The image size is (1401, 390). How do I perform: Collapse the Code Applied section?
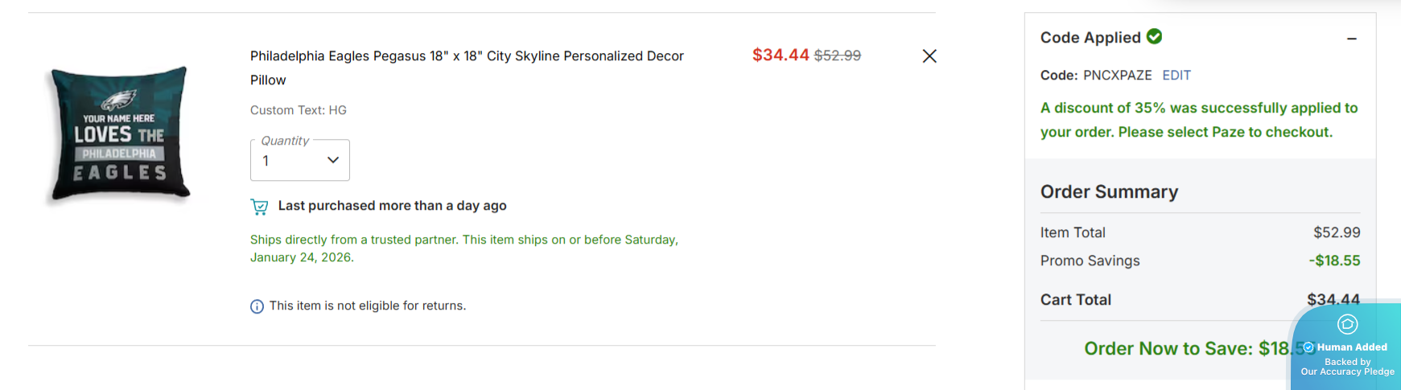(1352, 39)
